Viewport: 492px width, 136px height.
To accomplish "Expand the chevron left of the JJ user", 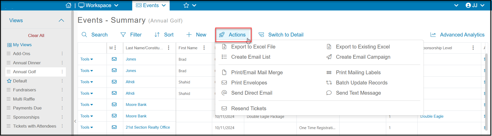I will [x=456, y=5].
